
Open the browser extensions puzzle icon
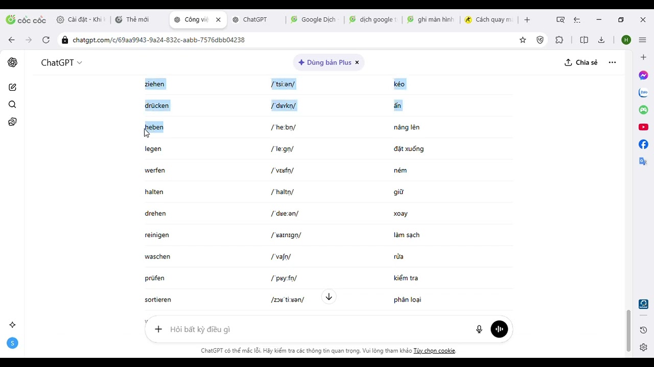tap(559, 40)
